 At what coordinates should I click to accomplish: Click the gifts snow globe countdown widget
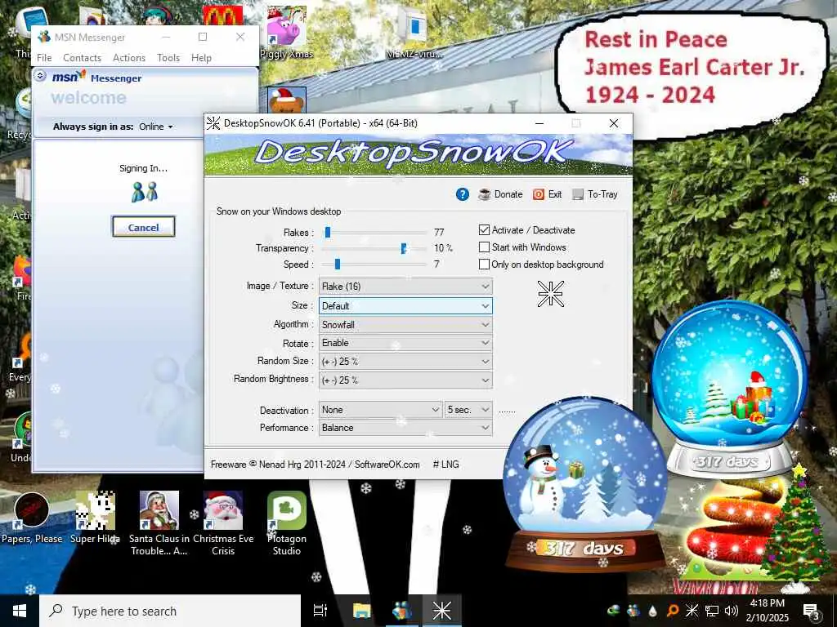tap(729, 389)
